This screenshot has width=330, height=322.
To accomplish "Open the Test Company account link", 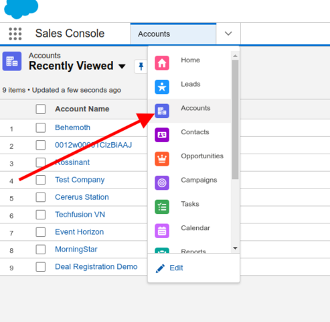I will [x=80, y=180].
